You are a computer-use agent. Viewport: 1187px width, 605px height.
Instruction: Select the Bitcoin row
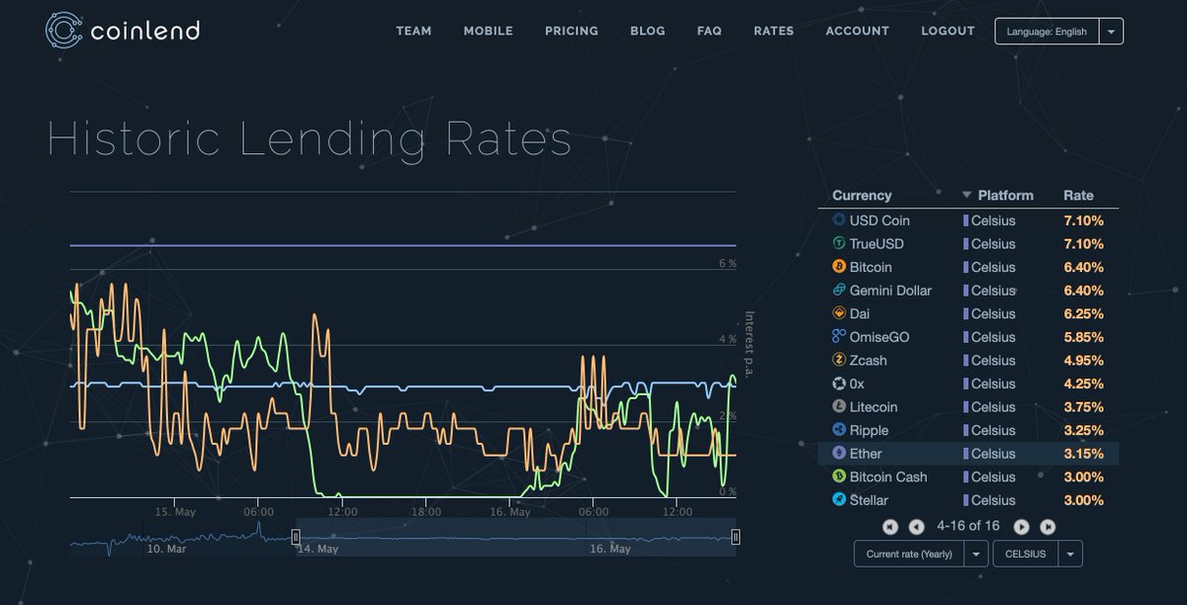pyautogui.click(x=968, y=267)
